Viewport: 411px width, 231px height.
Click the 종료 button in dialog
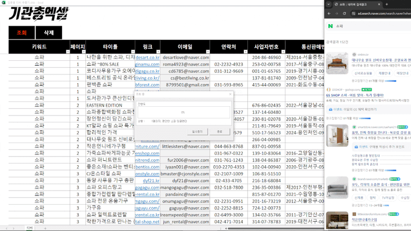point(220,131)
